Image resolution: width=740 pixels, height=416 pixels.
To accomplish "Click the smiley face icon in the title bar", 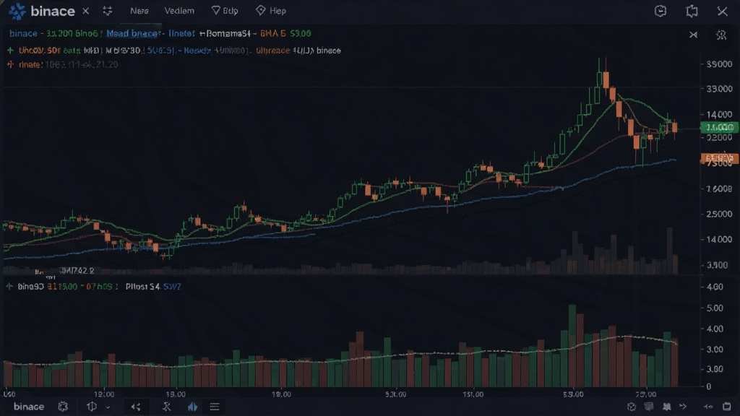I will 661,11.
